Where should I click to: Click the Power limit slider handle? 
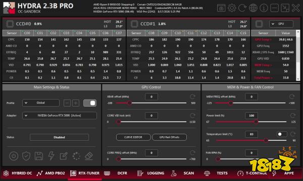point(256,122)
